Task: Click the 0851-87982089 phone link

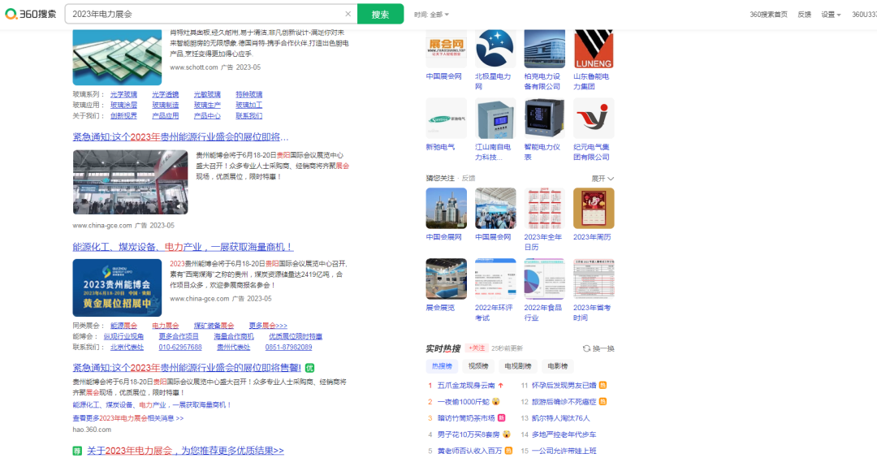Action: [288, 348]
